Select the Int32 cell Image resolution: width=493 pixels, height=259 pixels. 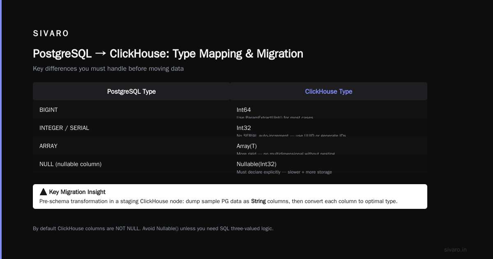pyautogui.click(x=329, y=128)
